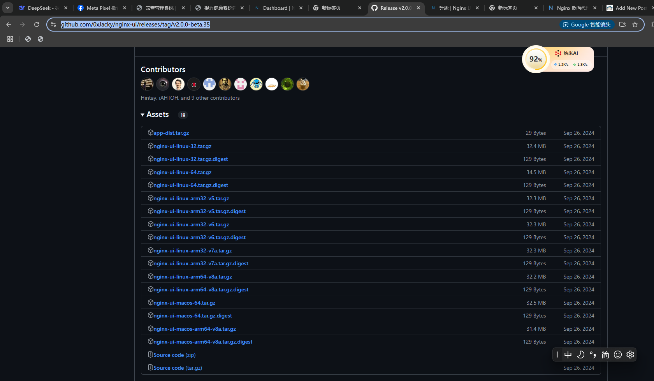Click zip file icon beside Source code (zip)
This screenshot has height=381, width=654.
(x=150, y=355)
